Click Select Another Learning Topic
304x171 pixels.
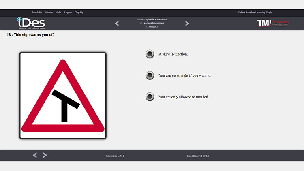257,13
